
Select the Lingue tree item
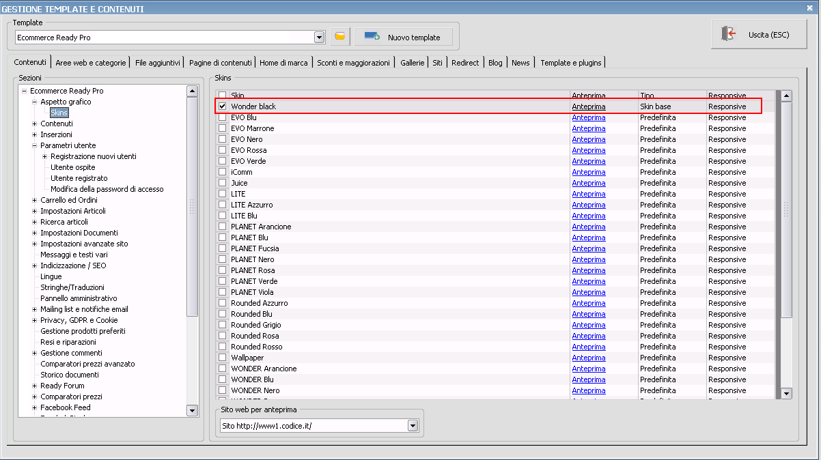(51, 276)
